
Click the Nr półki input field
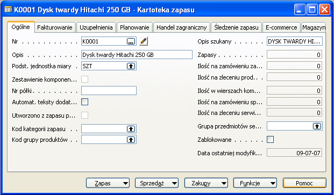click(x=109, y=91)
